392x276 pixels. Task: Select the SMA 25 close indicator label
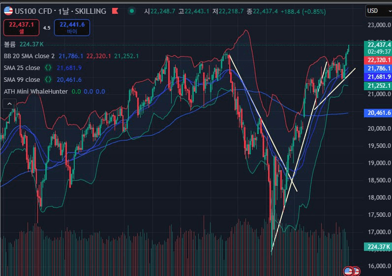pos(22,68)
